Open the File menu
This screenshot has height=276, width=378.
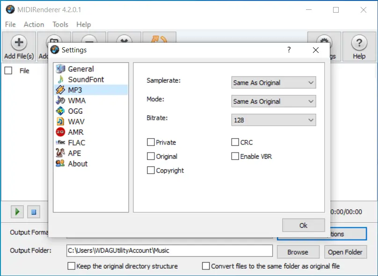10,24
